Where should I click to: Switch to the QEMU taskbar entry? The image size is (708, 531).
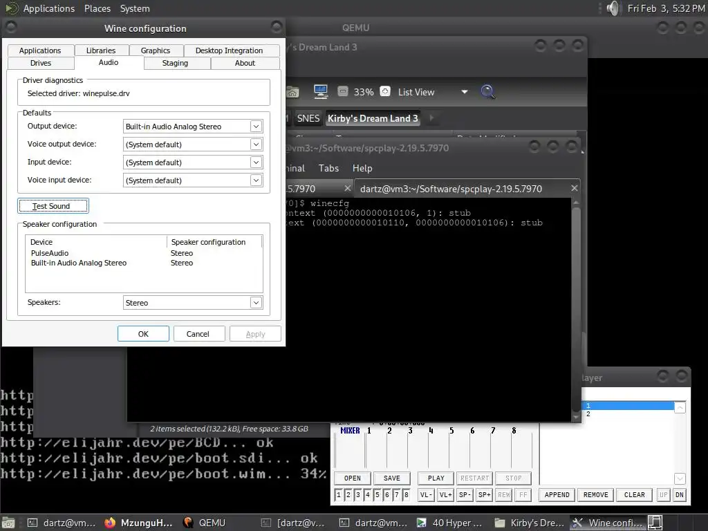click(x=205, y=523)
